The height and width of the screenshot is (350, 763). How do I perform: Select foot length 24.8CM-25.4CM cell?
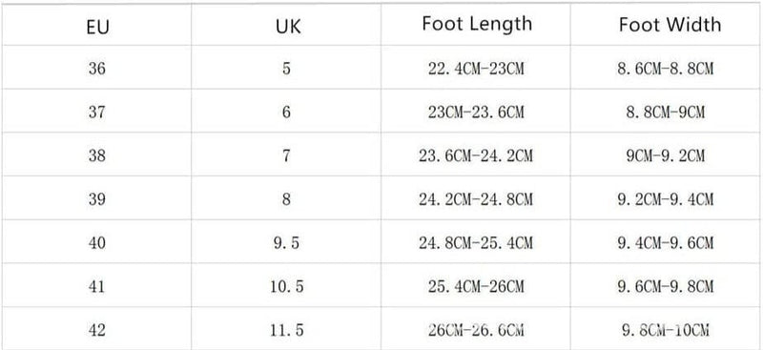click(476, 241)
